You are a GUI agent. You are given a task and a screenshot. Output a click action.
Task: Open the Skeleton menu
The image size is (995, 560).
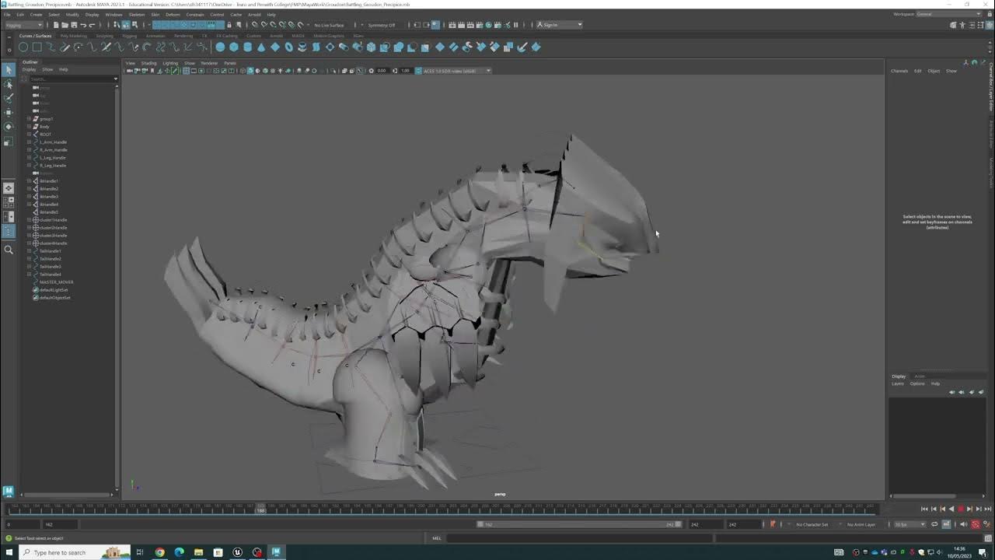pos(137,14)
